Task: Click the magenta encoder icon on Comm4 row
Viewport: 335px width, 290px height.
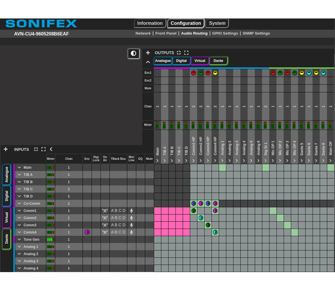Action: tap(87, 232)
